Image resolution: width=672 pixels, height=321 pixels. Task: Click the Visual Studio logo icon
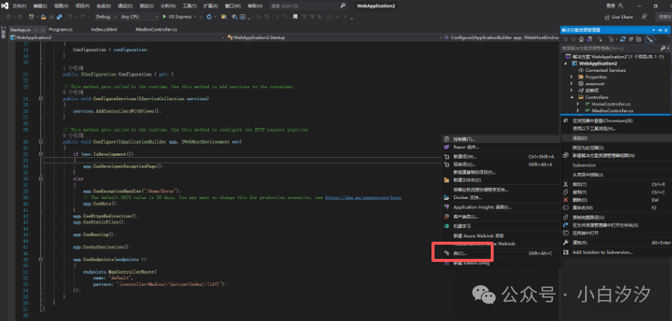click(5, 5)
